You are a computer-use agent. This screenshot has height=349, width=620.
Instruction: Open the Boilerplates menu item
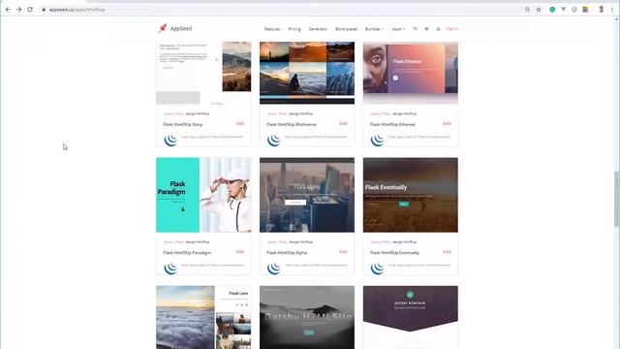pyautogui.click(x=347, y=29)
